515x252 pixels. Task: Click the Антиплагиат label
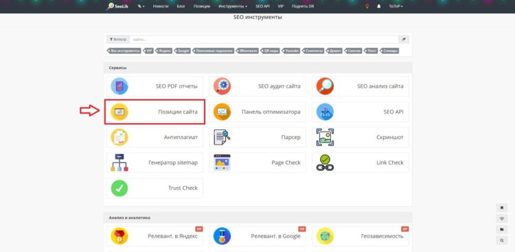tap(181, 138)
